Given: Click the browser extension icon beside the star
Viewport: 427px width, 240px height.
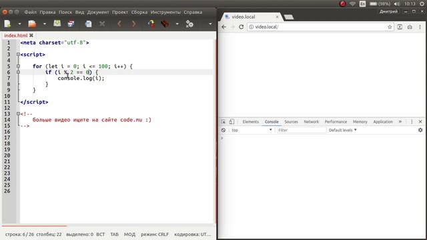Looking at the screenshot, I should pyautogui.click(x=400, y=27).
